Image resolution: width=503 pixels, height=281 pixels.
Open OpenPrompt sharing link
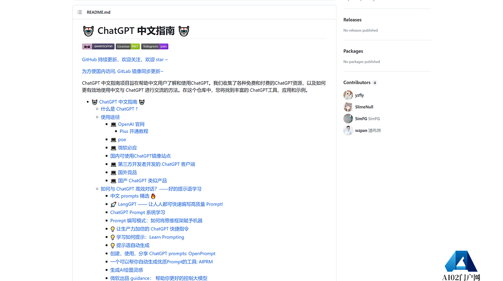click(x=163, y=254)
